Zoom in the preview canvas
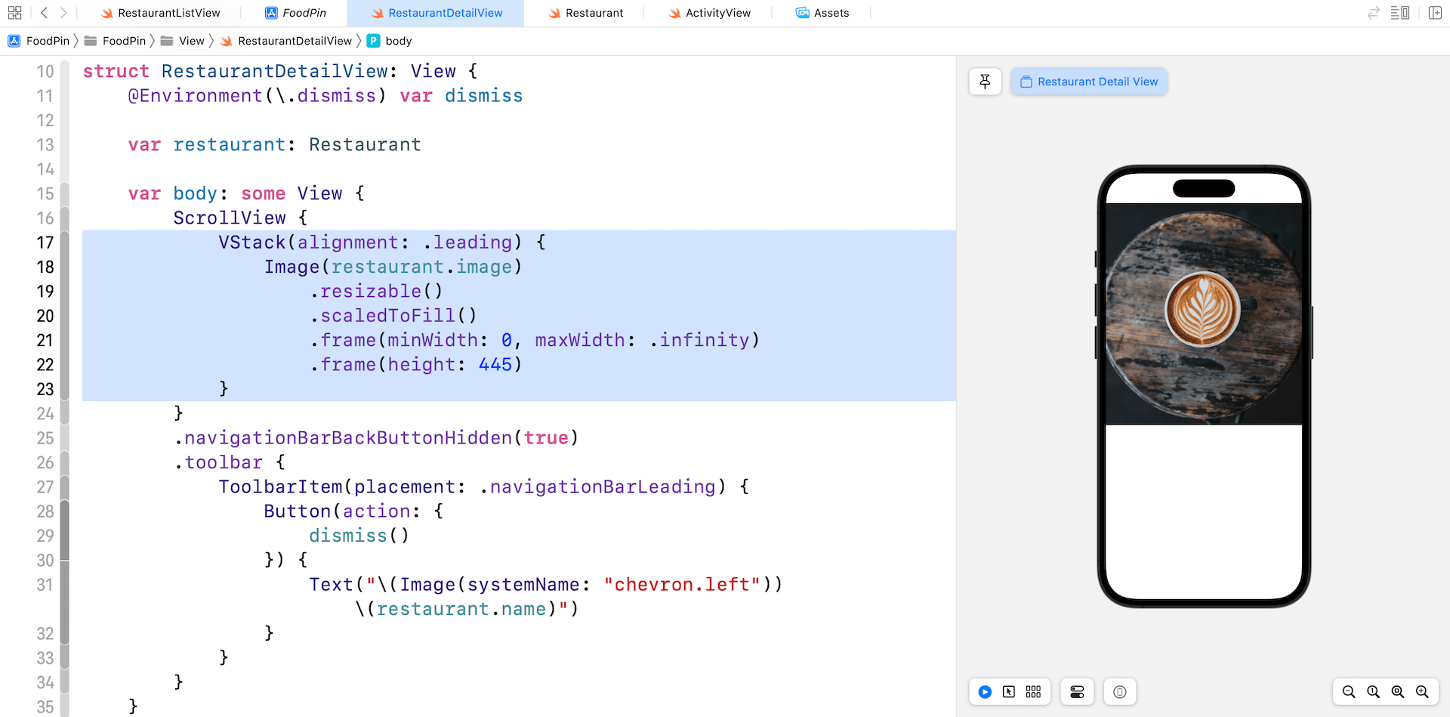The image size is (1450, 717). point(1422,692)
